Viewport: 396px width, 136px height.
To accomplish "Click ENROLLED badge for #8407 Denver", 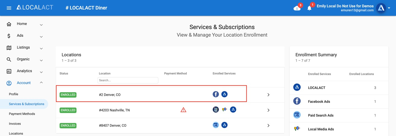I will click(68, 125).
